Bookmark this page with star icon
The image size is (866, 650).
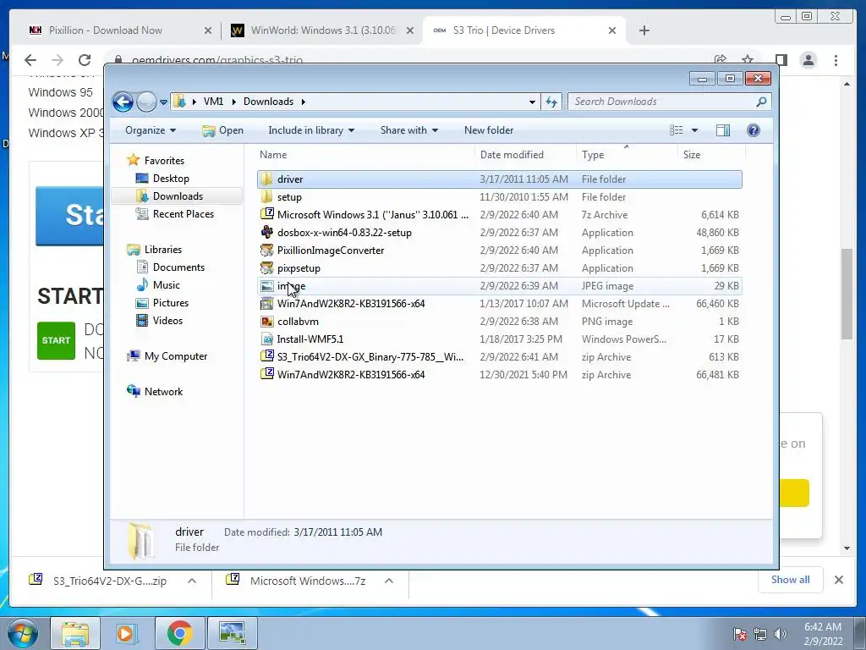pyautogui.click(x=748, y=59)
